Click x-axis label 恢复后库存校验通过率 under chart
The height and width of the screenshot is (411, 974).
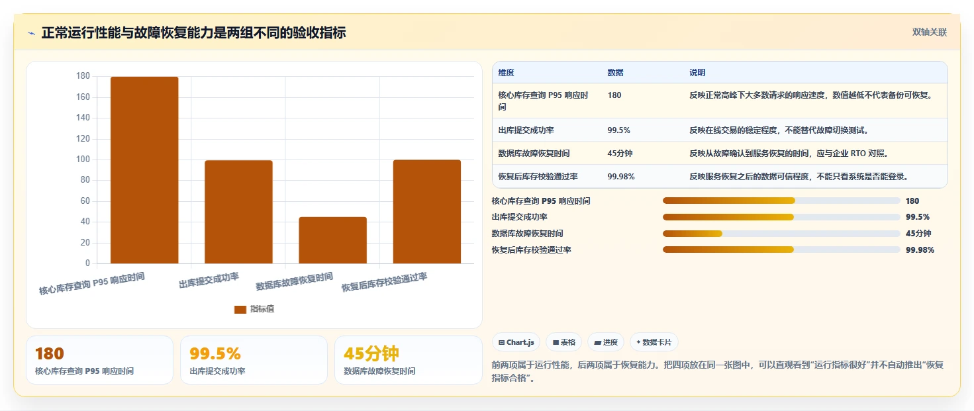tap(384, 283)
